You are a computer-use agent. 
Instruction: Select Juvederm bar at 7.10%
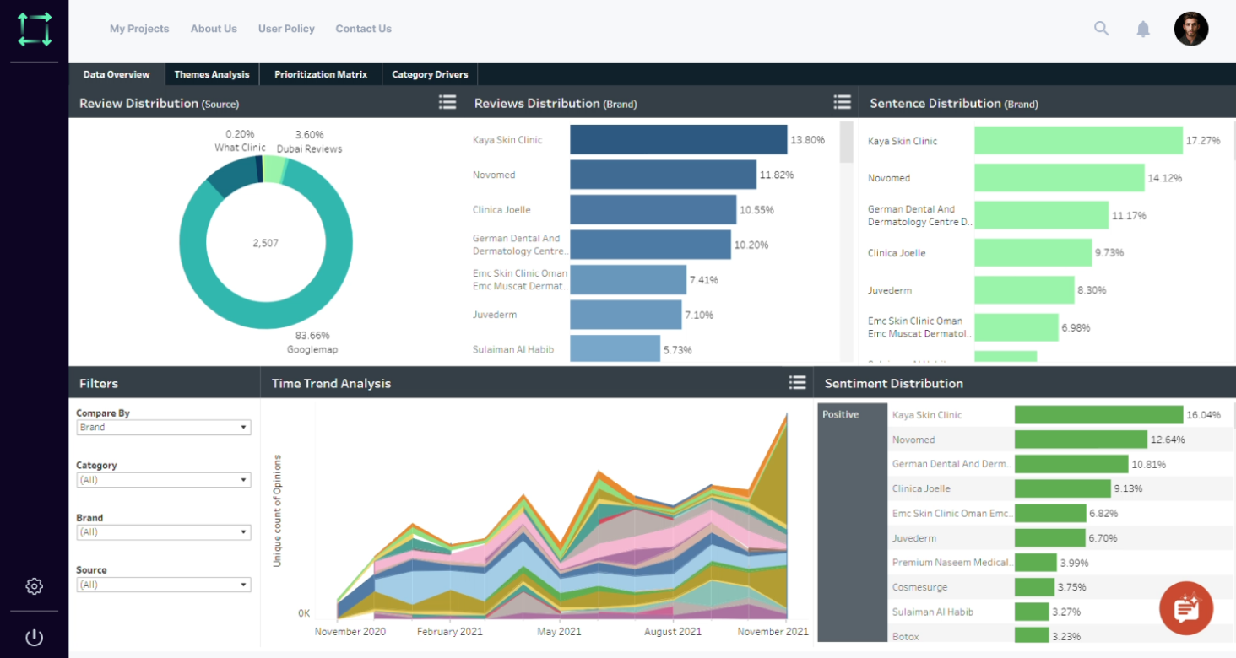(626, 315)
